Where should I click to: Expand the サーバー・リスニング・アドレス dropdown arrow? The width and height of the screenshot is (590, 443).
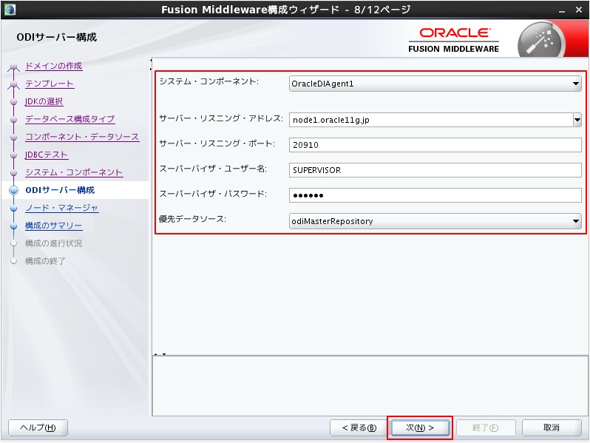(577, 120)
